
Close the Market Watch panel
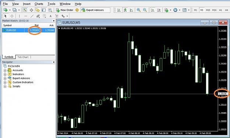[54, 21]
